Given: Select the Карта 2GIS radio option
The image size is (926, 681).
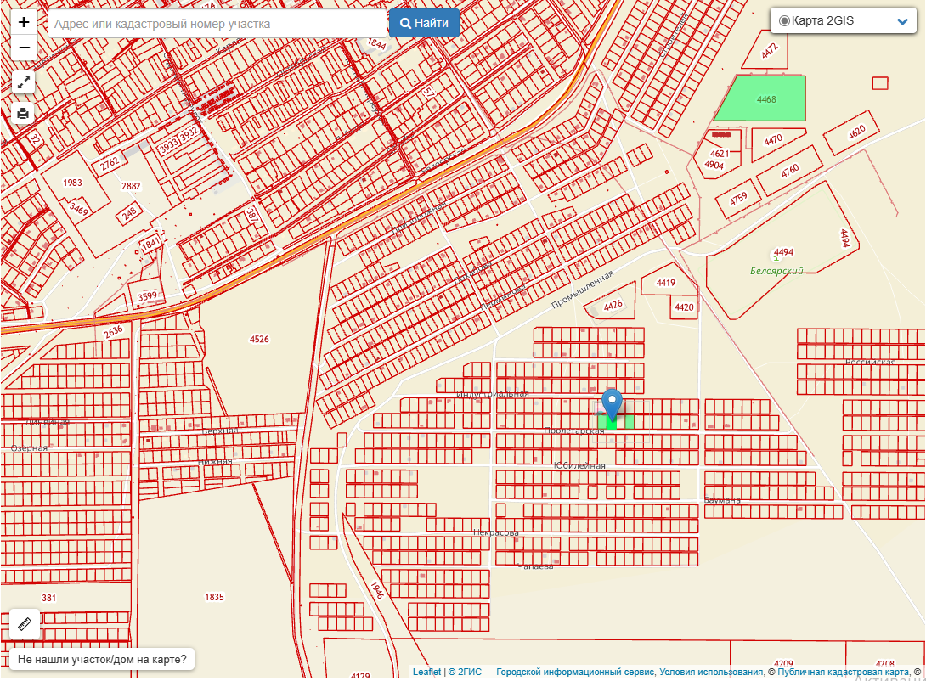Looking at the screenshot, I should (784, 20).
